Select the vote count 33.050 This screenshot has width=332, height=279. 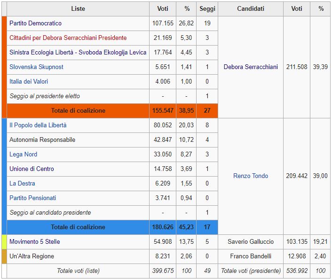pyautogui.click(x=163, y=154)
